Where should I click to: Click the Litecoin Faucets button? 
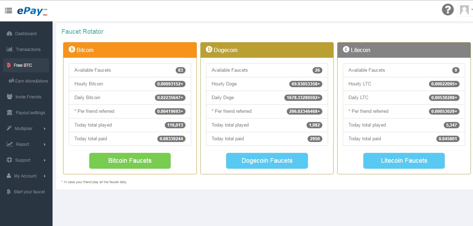[404, 161]
